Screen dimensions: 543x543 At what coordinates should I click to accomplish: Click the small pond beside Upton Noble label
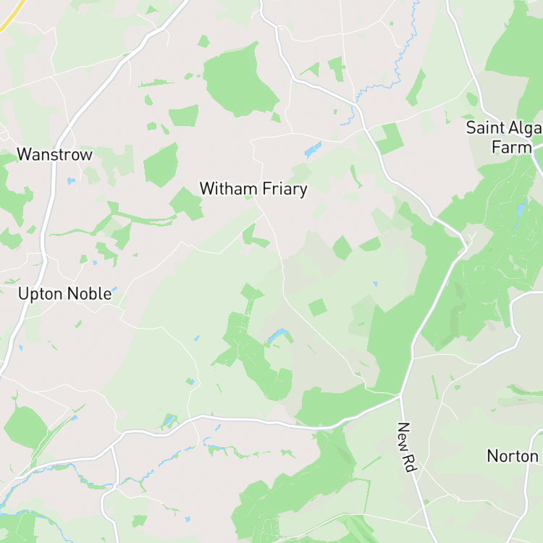click(x=114, y=289)
